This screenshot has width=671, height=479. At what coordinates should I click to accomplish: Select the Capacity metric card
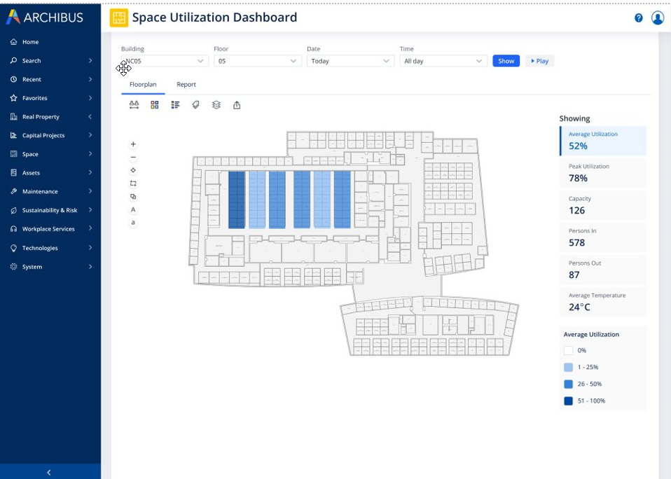tap(602, 205)
